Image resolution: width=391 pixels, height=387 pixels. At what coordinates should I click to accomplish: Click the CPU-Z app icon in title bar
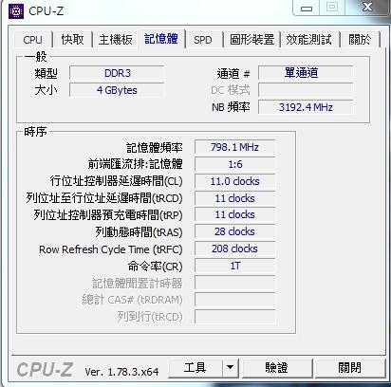tap(16, 11)
